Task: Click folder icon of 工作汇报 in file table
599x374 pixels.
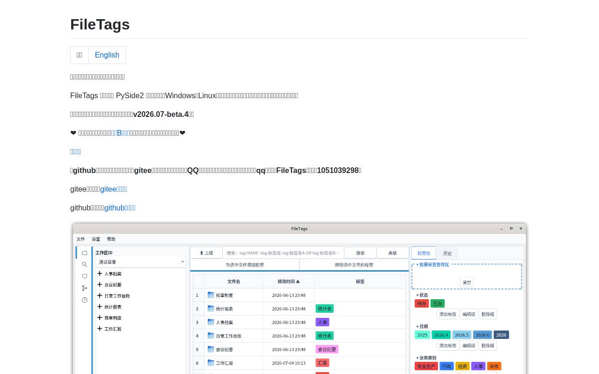Action: coord(211,363)
